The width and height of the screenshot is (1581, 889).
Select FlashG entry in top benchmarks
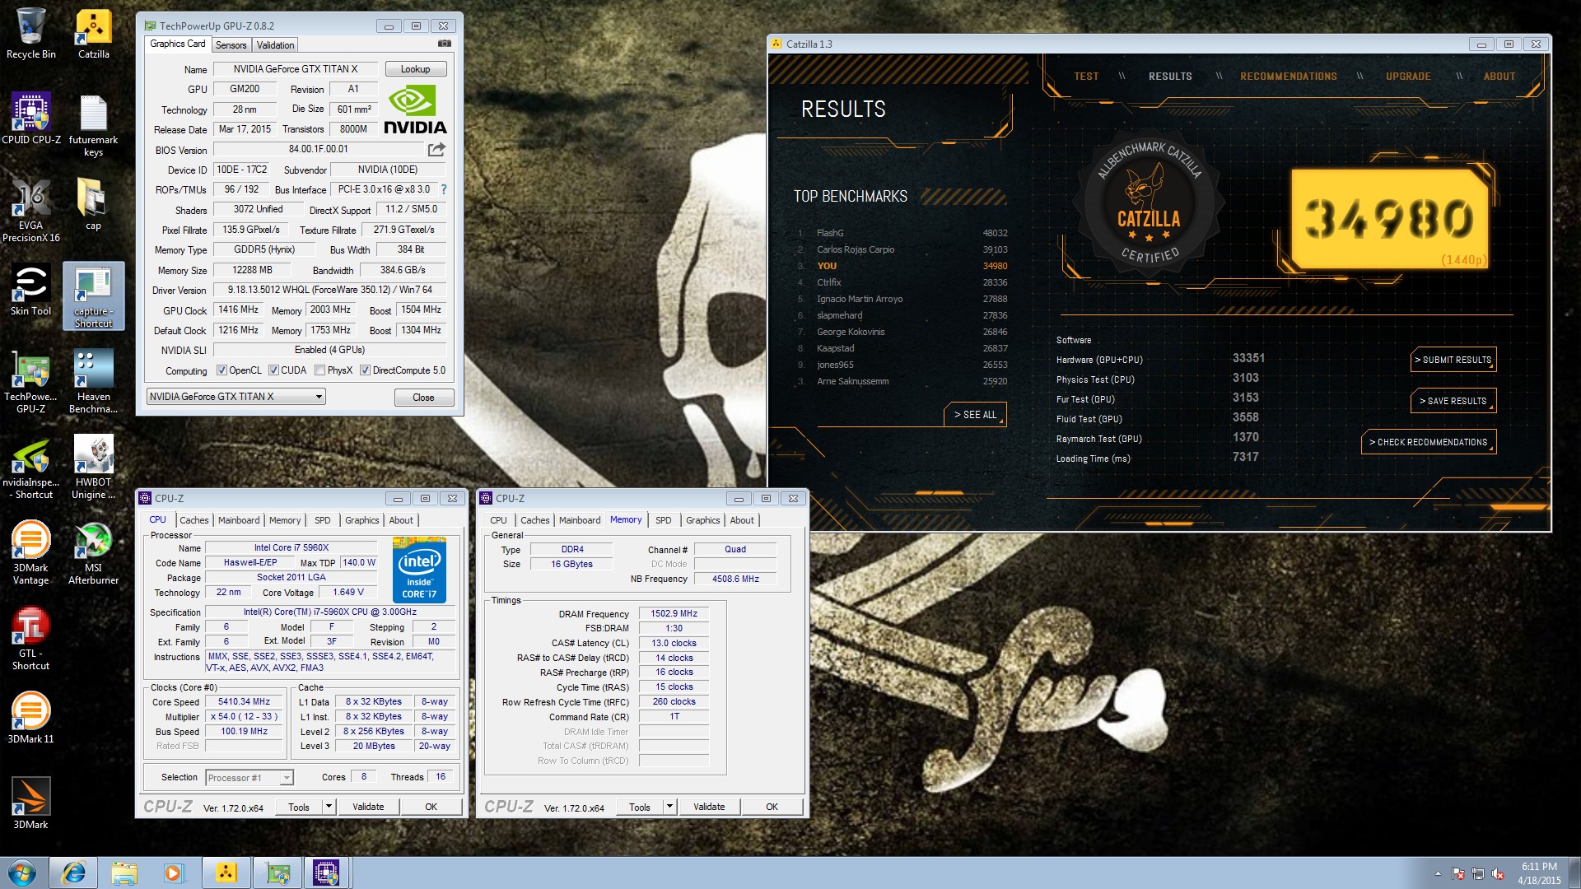[902, 233]
